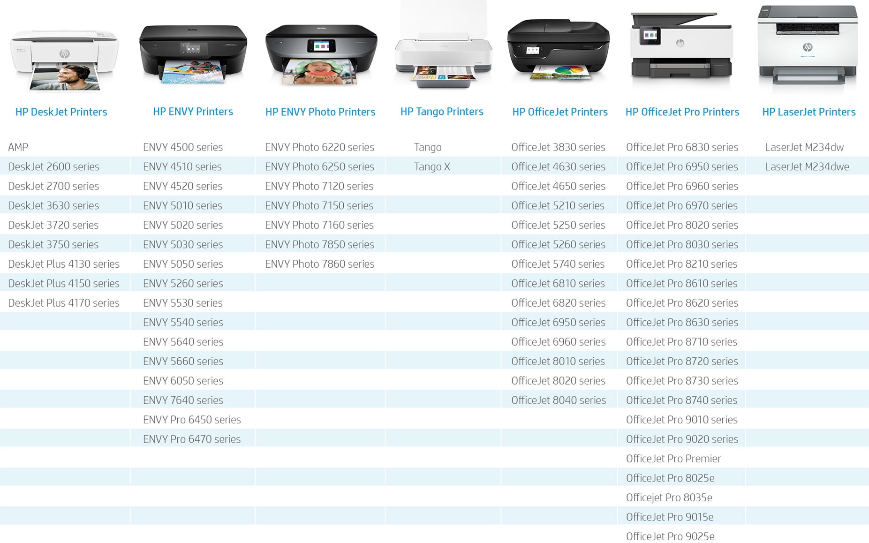This screenshot has width=869, height=543.
Task: Select ENVY 5660 series
Action: coord(183,361)
